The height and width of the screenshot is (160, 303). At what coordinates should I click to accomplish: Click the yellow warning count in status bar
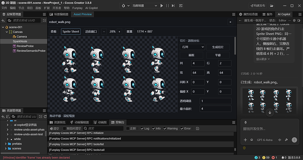click(x=266, y=158)
